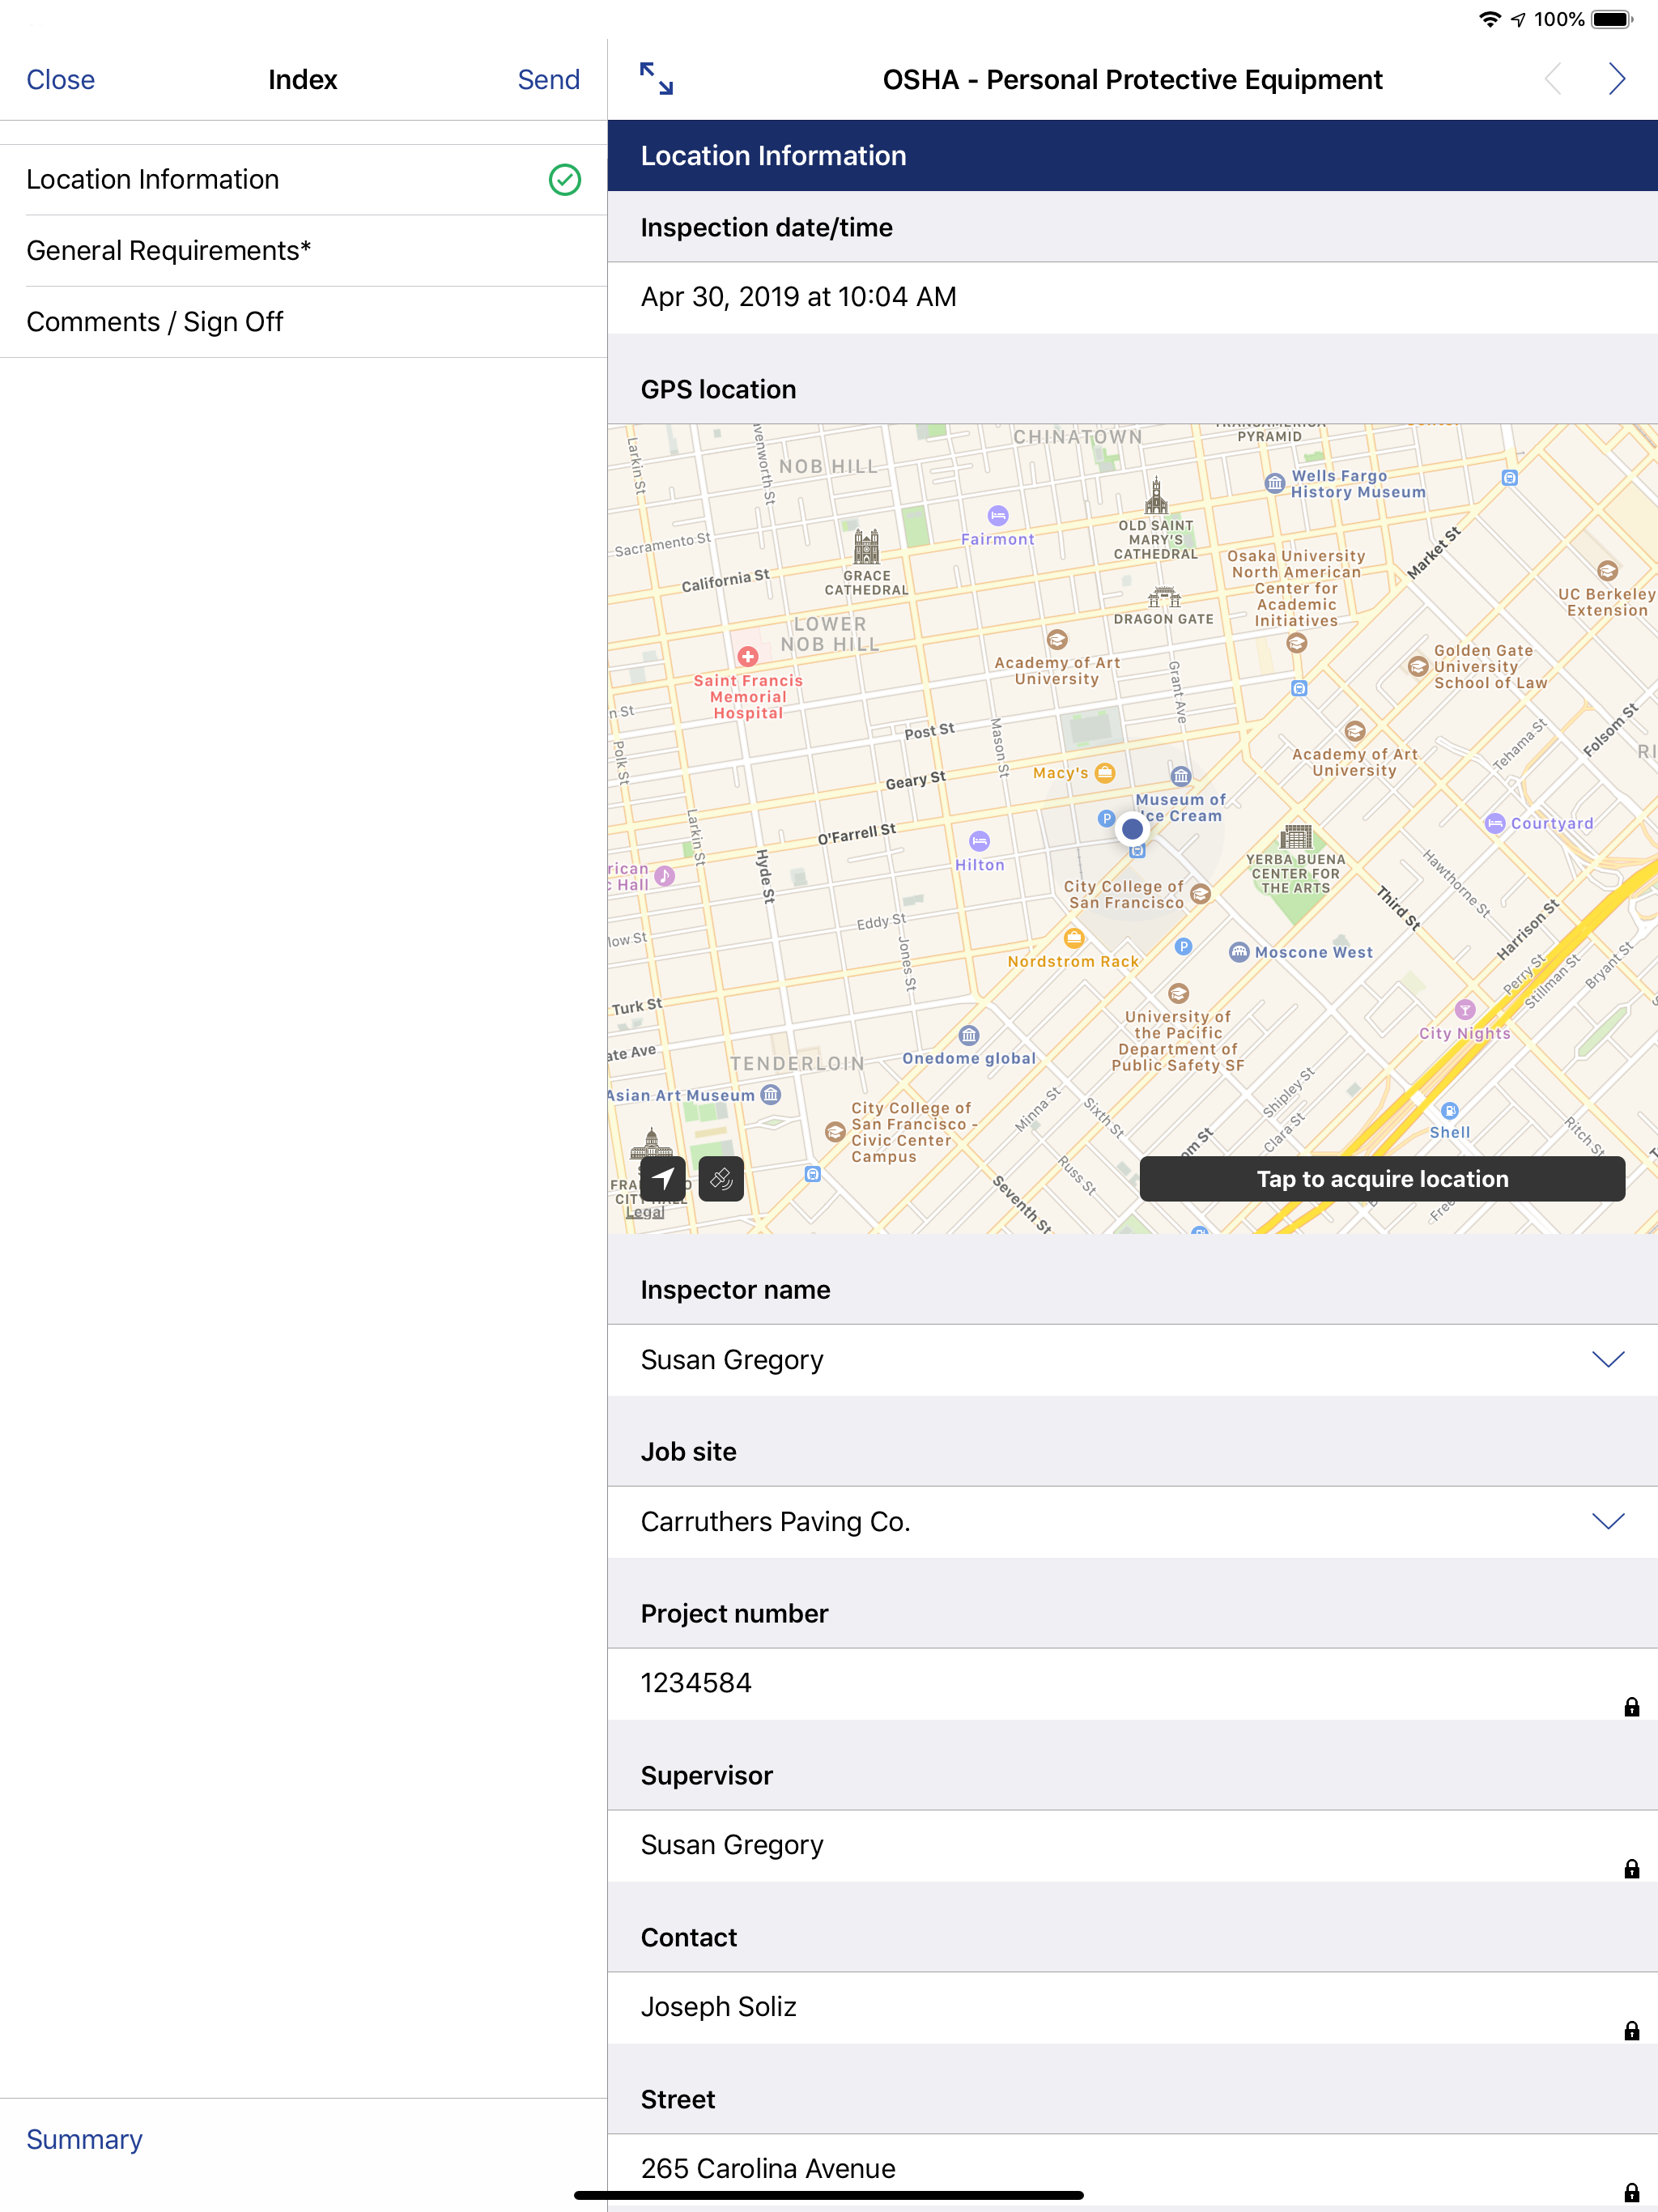The width and height of the screenshot is (1658, 2212).
Task: Tap the 'NOB HILL' neighborhood label on map
Action: coord(828,467)
